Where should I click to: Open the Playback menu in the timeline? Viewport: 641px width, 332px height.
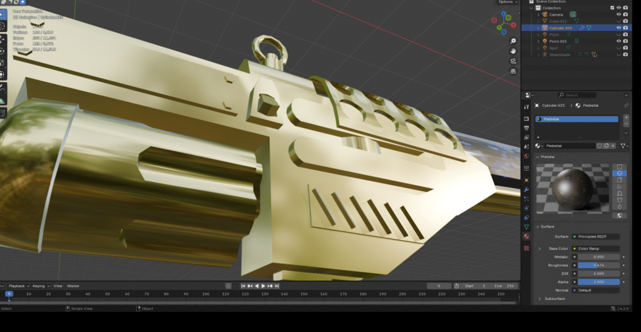click(17, 286)
